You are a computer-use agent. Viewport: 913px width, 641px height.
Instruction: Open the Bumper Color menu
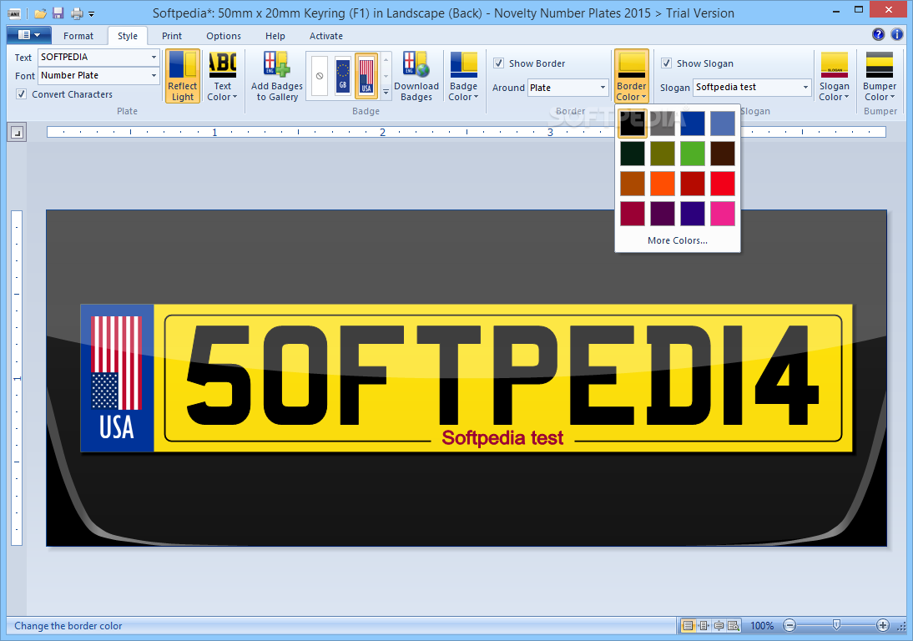click(x=880, y=76)
